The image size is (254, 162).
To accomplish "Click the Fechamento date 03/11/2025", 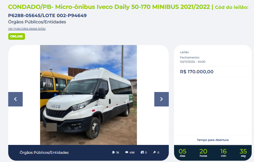I will pos(192,62).
